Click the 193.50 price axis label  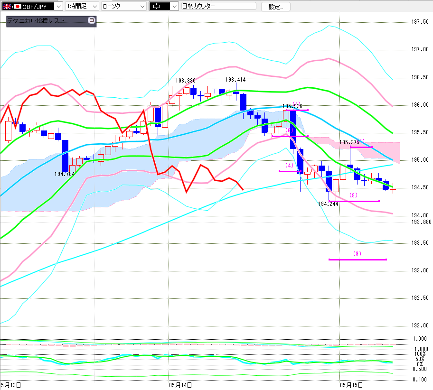pos(420,243)
